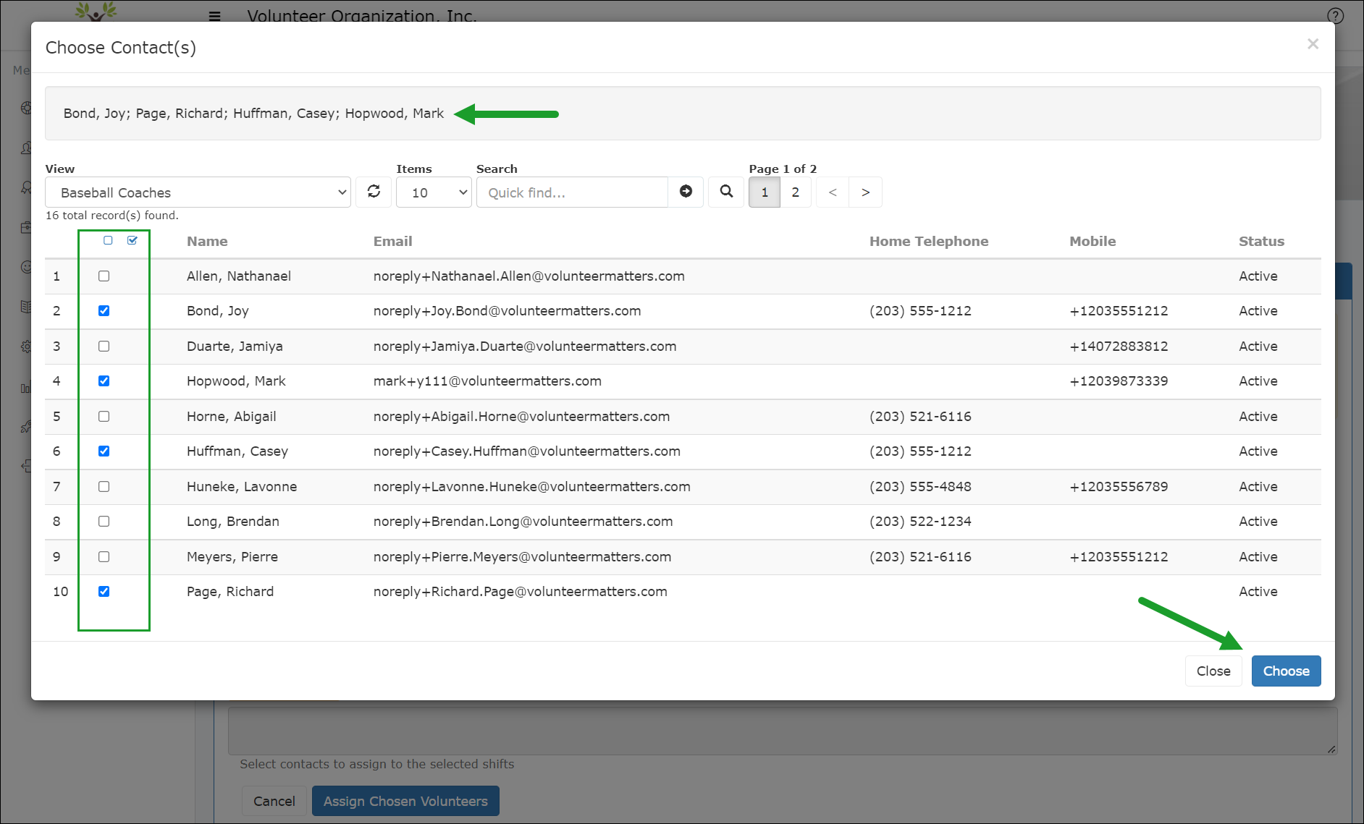Uncheck the box for Bond, Joy
Viewport: 1364px width, 824px height.
coord(104,311)
